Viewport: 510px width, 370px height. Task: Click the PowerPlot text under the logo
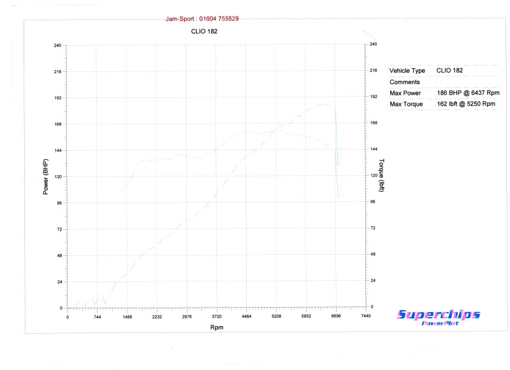pyautogui.click(x=439, y=324)
